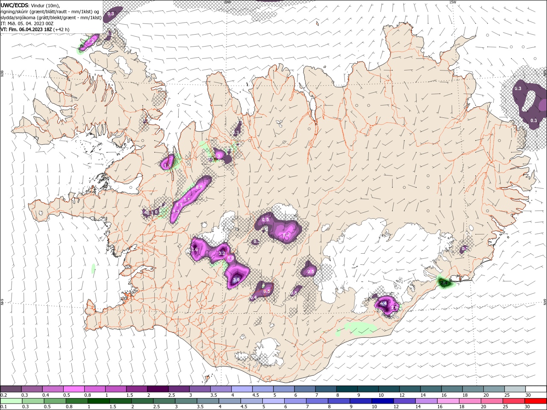Click the 15W longitude label

[453, 2]
